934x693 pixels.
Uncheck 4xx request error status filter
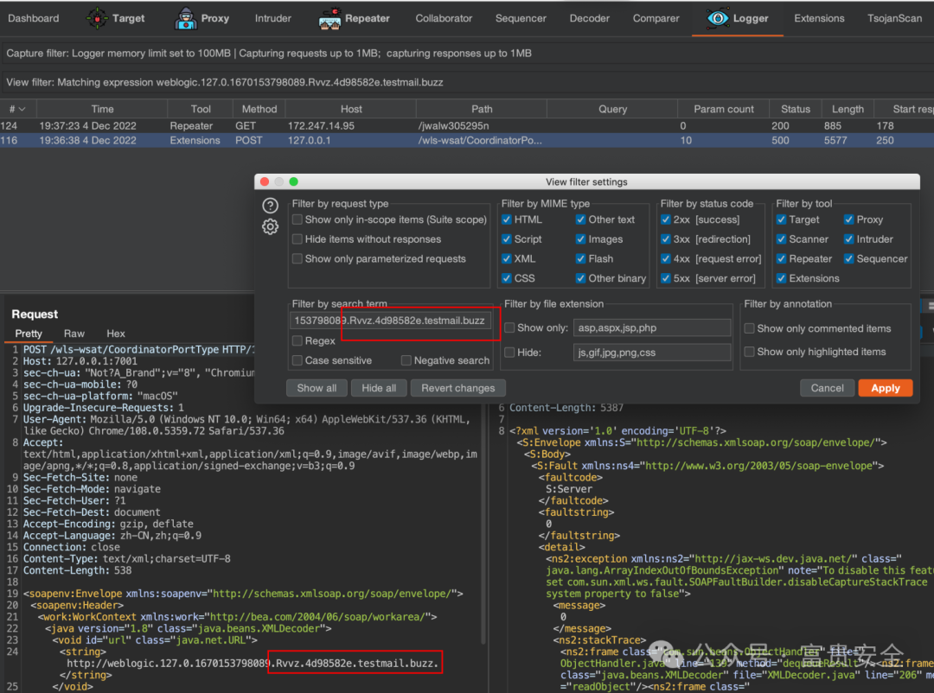[x=665, y=259]
